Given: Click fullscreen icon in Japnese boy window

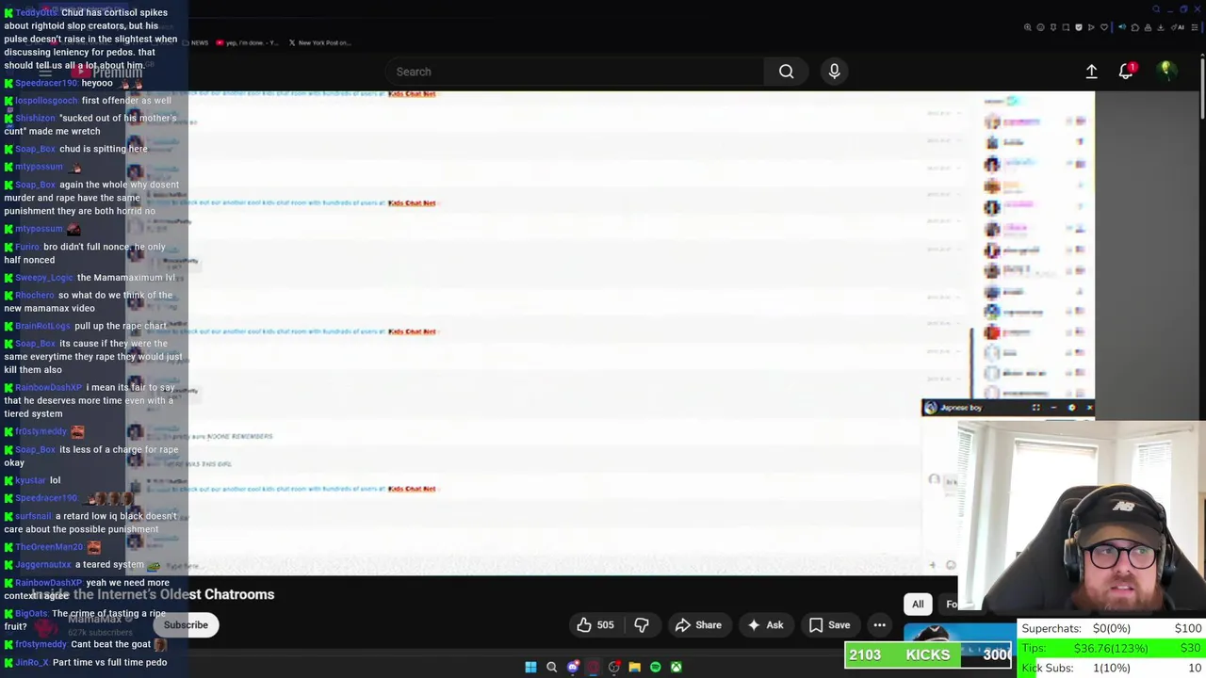Looking at the screenshot, I should coord(1035,408).
